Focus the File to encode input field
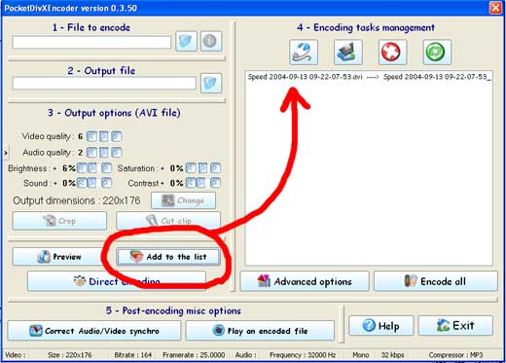Screen dimensions: 506x363 pyautogui.click(x=91, y=43)
